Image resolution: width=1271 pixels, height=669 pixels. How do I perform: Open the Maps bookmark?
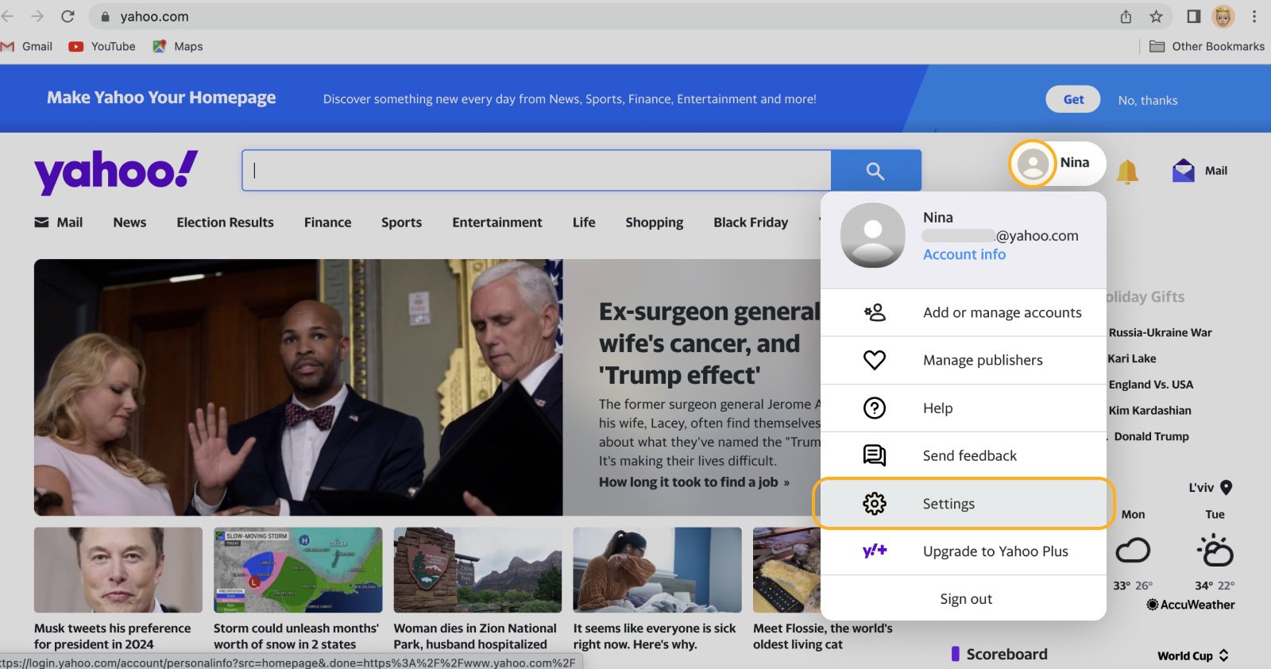pos(178,46)
